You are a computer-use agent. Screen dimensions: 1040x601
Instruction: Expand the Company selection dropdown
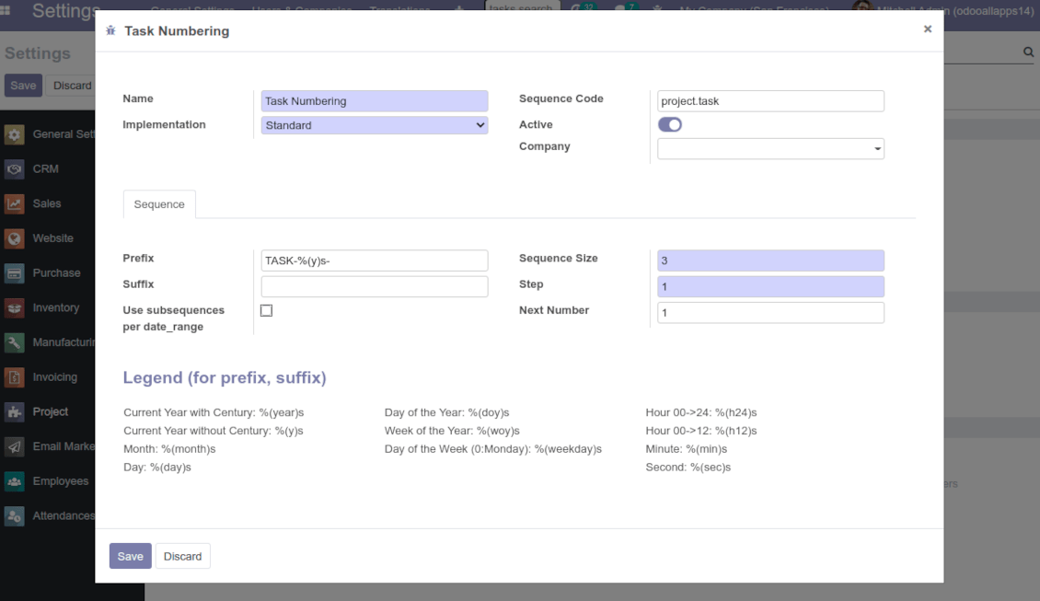pyautogui.click(x=877, y=147)
